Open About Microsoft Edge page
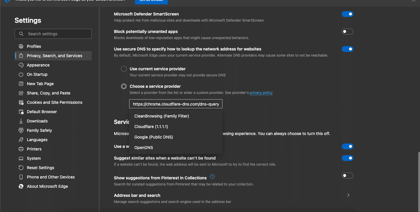 (x=53, y=186)
